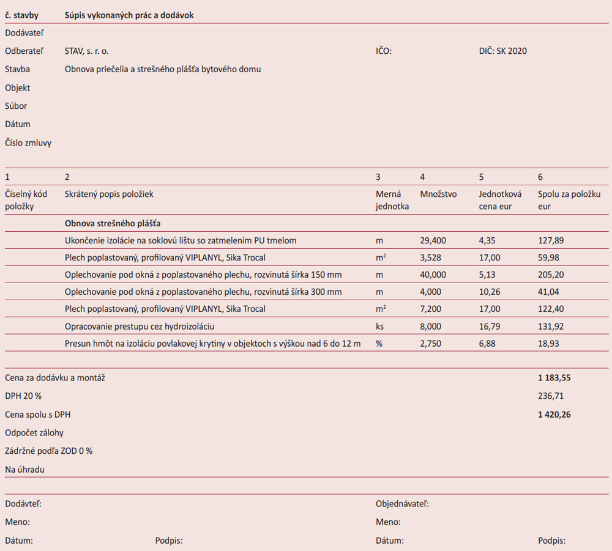Click the total with VAT 1 420,26
The width and height of the screenshot is (612, 551).
pyautogui.click(x=554, y=415)
